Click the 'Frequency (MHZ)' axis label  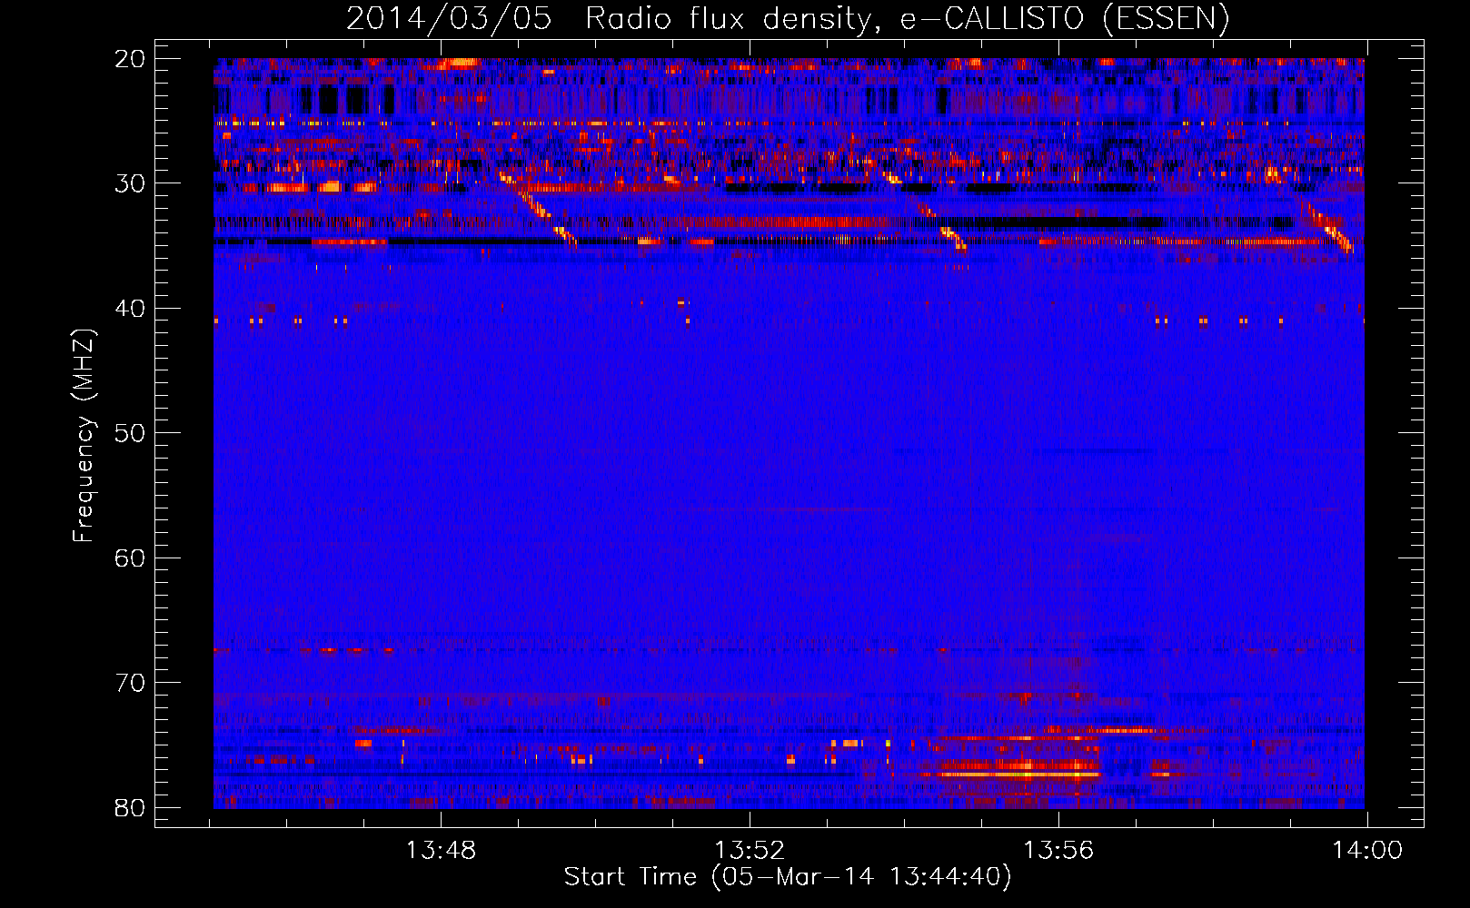click(84, 436)
